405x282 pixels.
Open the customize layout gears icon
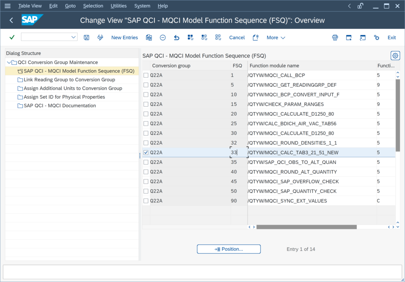377,38
